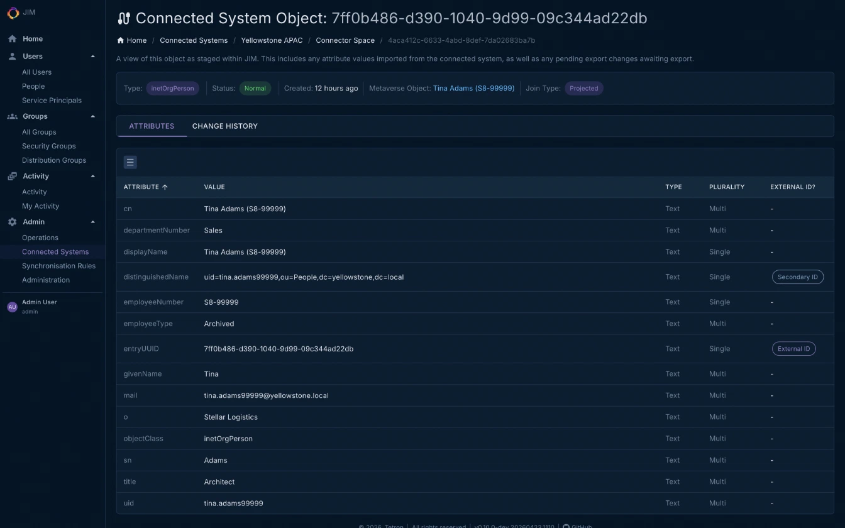Open the table options icon above attributes
This screenshot has width=845, height=528.
click(x=130, y=162)
